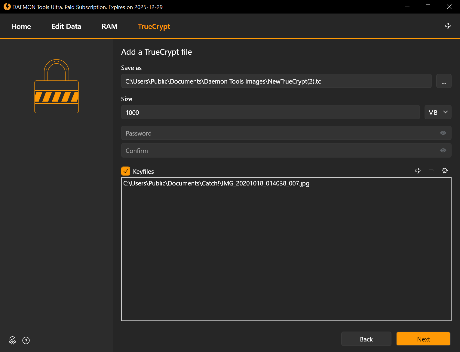Image resolution: width=460 pixels, height=352 pixels.
Task: Click the add tab plus icon
Action: (x=448, y=26)
